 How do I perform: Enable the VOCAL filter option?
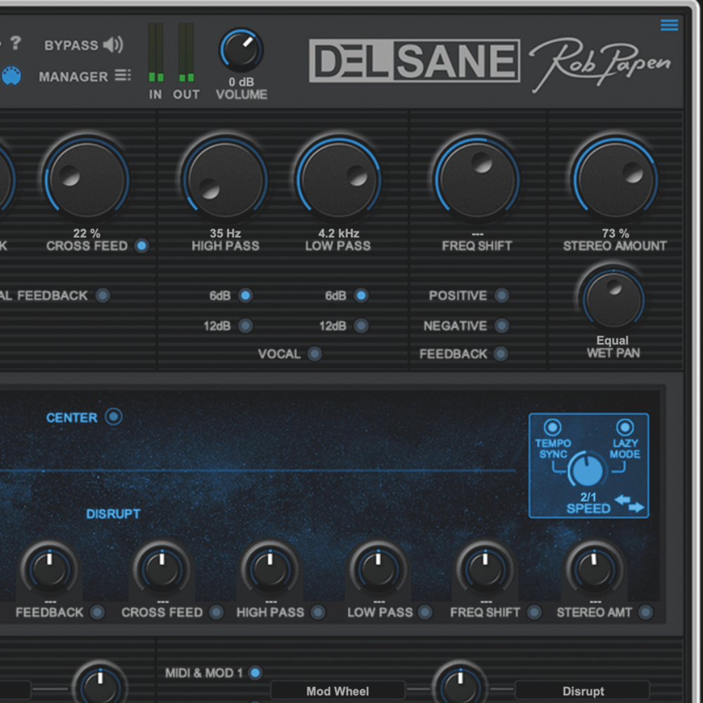315,354
